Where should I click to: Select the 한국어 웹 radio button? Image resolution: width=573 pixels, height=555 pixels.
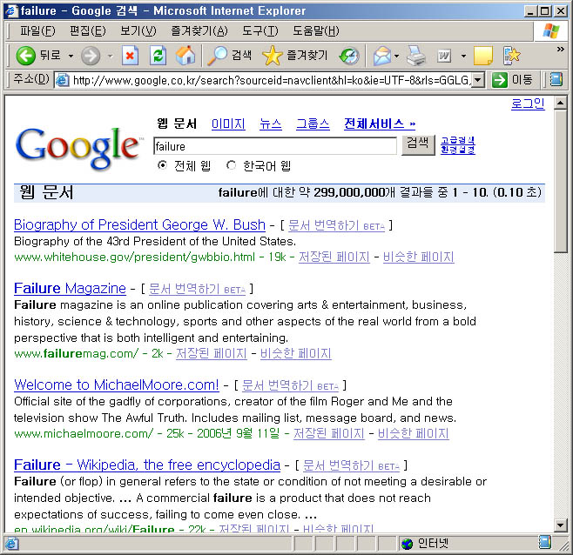(x=231, y=165)
